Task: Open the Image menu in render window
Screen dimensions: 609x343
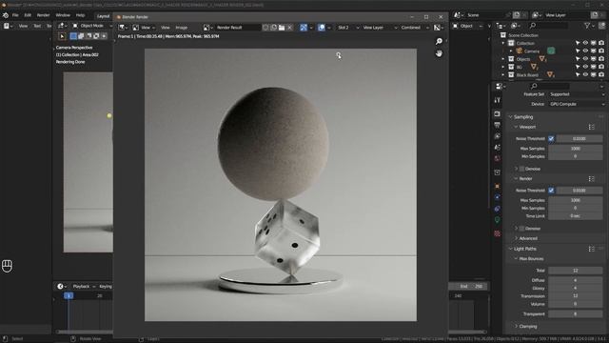Action: point(182,28)
